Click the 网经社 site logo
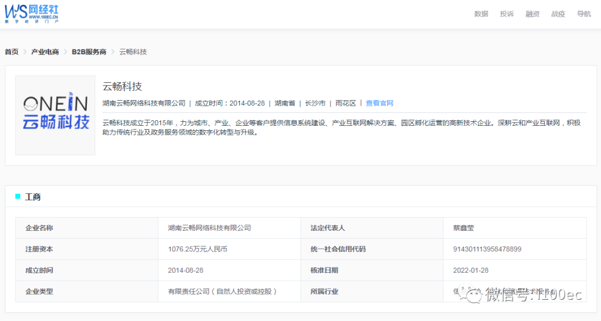The image size is (601, 321). 31,14
